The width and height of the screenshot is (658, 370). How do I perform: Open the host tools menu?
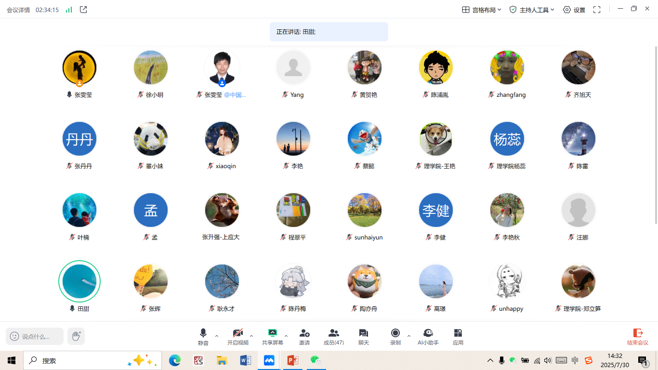(532, 10)
